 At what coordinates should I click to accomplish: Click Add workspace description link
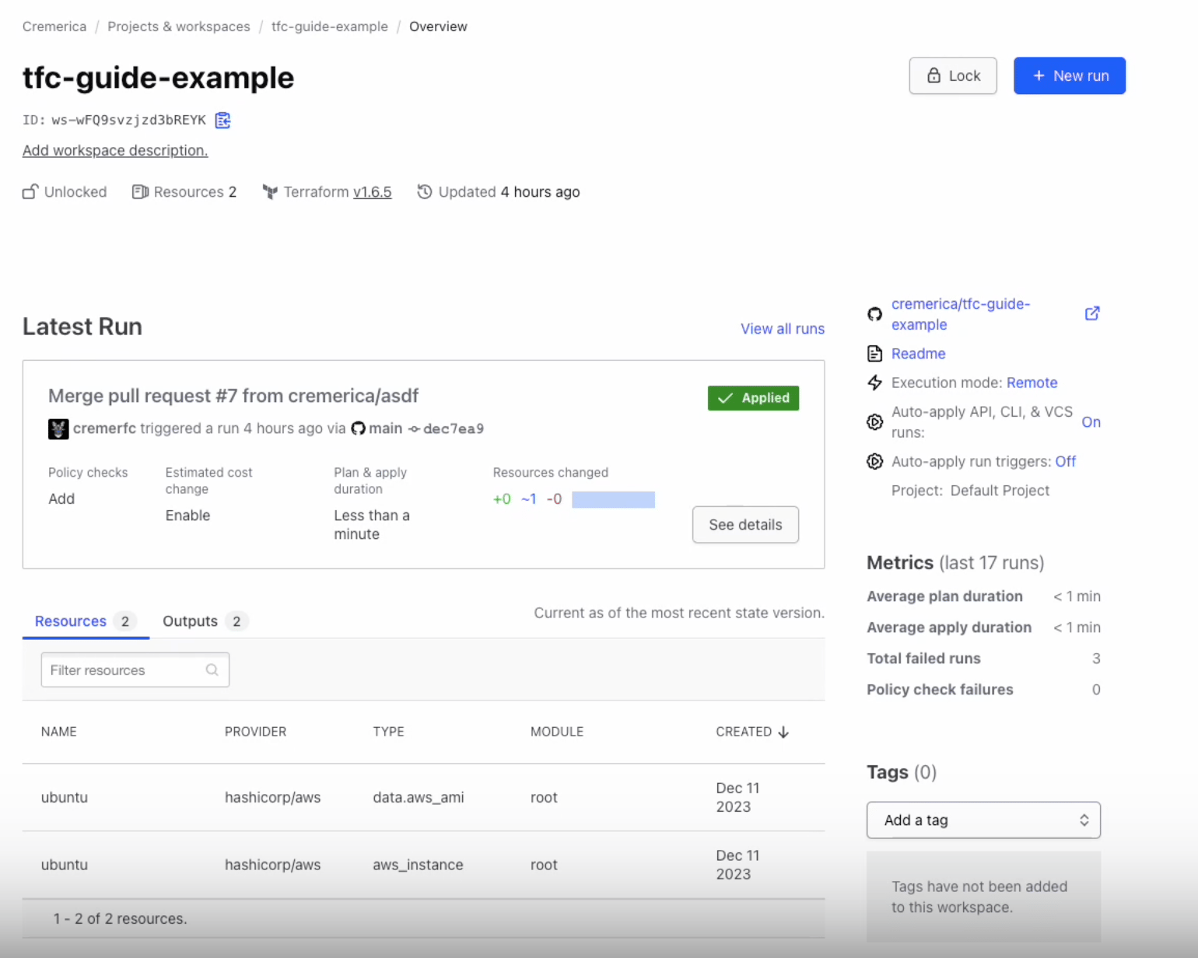click(x=115, y=151)
